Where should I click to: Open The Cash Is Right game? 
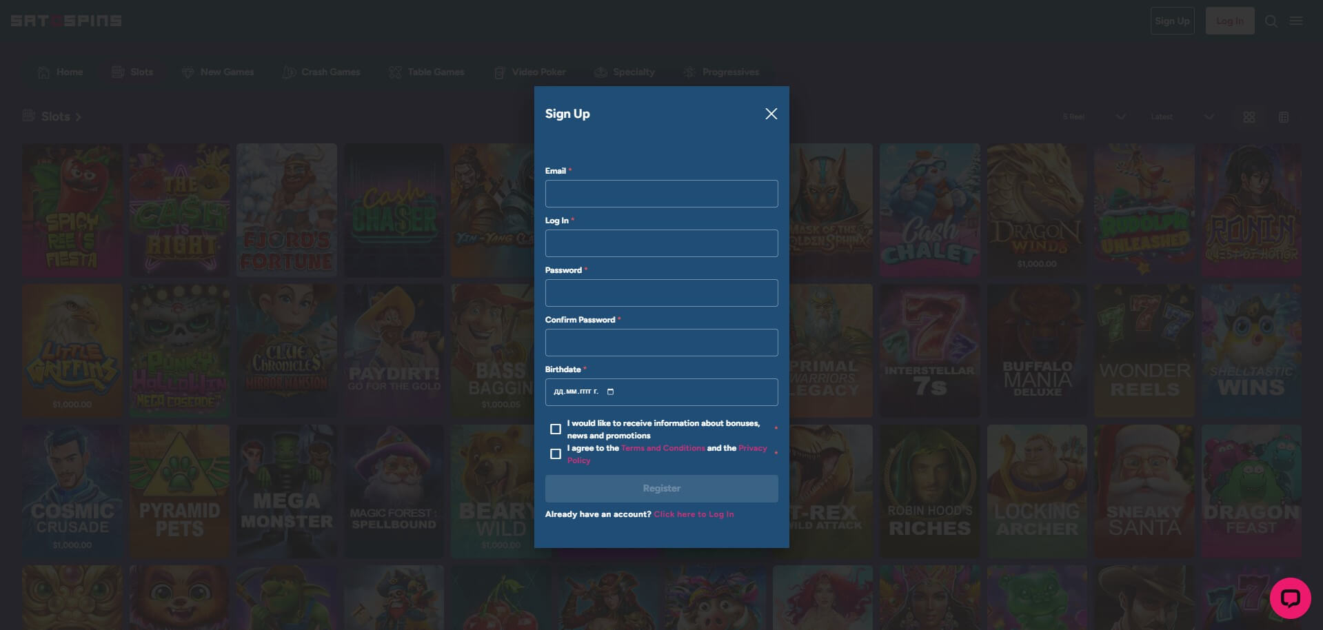pyautogui.click(x=179, y=210)
